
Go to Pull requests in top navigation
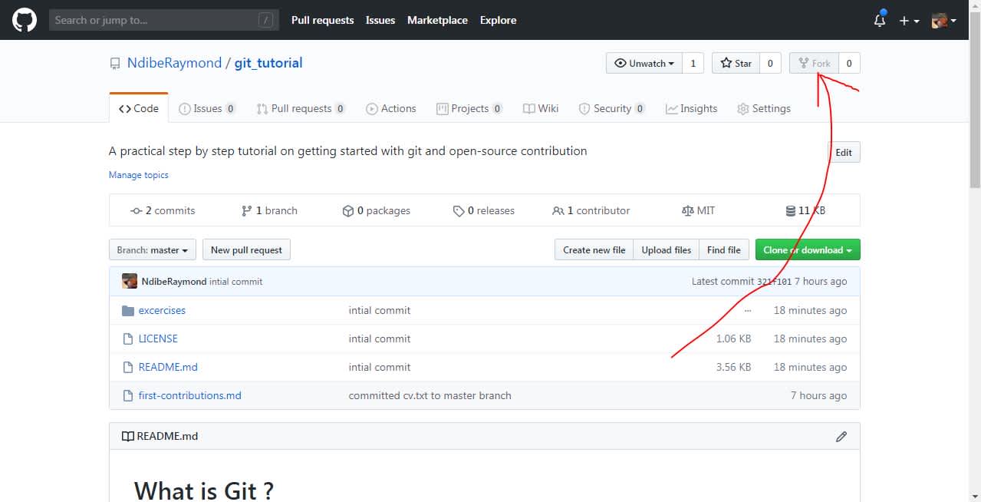pyautogui.click(x=323, y=20)
